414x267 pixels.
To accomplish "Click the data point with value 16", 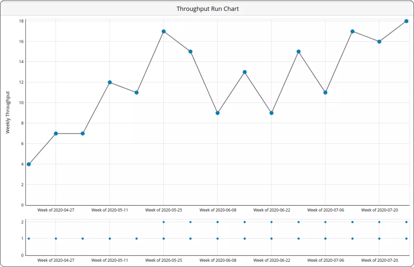I will (x=379, y=42).
